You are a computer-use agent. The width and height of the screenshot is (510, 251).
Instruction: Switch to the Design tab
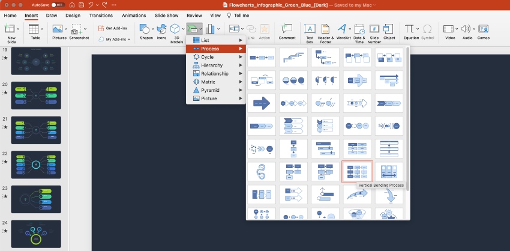[x=73, y=15]
